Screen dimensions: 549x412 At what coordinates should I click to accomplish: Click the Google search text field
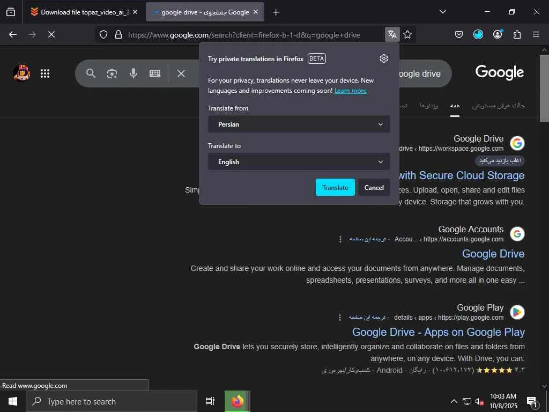tap(419, 73)
